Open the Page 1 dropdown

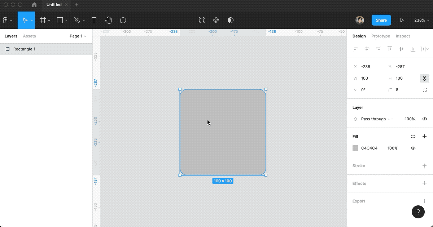[78, 36]
